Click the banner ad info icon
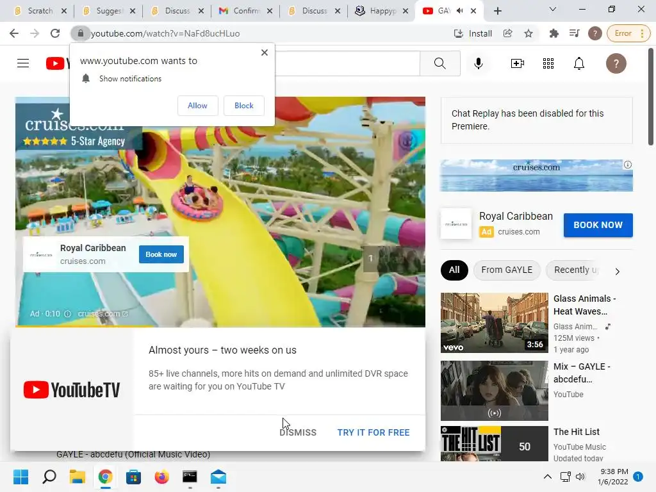Viewport: 656px width, 492px height. pyautogui.click(x=628, y=165)
